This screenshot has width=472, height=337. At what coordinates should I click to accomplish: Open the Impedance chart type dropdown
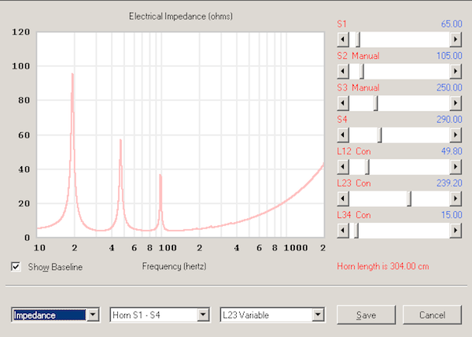(x=93, y=315)
